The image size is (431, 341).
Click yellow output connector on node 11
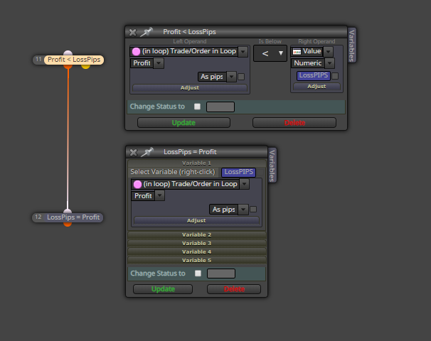86,66
